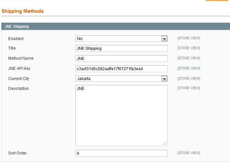Screen dimensions: 230x164
Task: Click into the Title input field
Action: pyautogui.click(x=122, y=49)
